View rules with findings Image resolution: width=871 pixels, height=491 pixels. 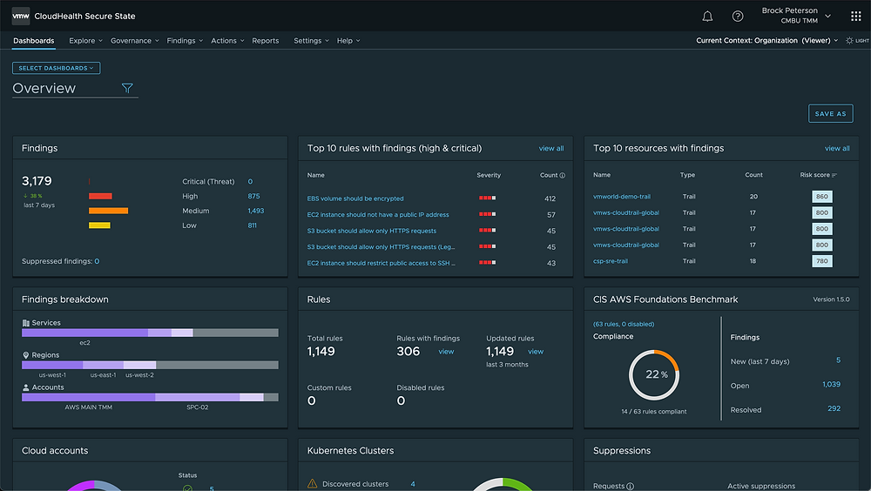click(446, 352)
